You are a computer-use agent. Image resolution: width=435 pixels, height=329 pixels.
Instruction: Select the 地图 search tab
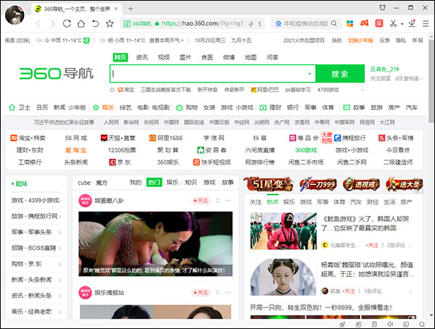[x=251, y=57]
